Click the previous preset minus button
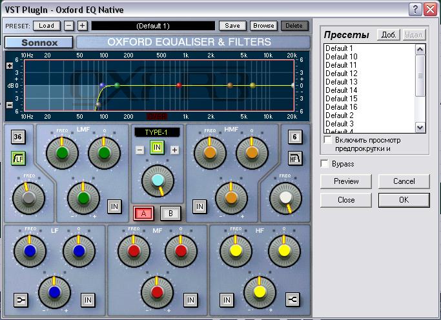The width and height of the screenshot is (441, 320). click(x=69, y=26)
